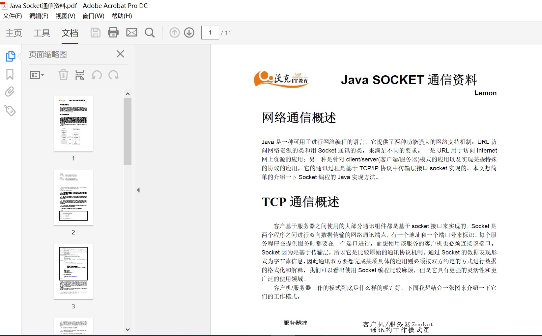Select page 2 thumbnail

point(73,198)
